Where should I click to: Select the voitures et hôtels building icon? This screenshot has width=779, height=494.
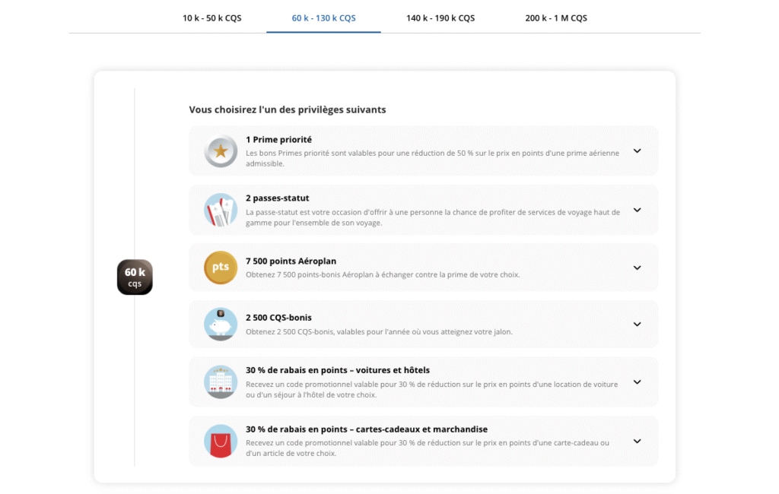220,382
